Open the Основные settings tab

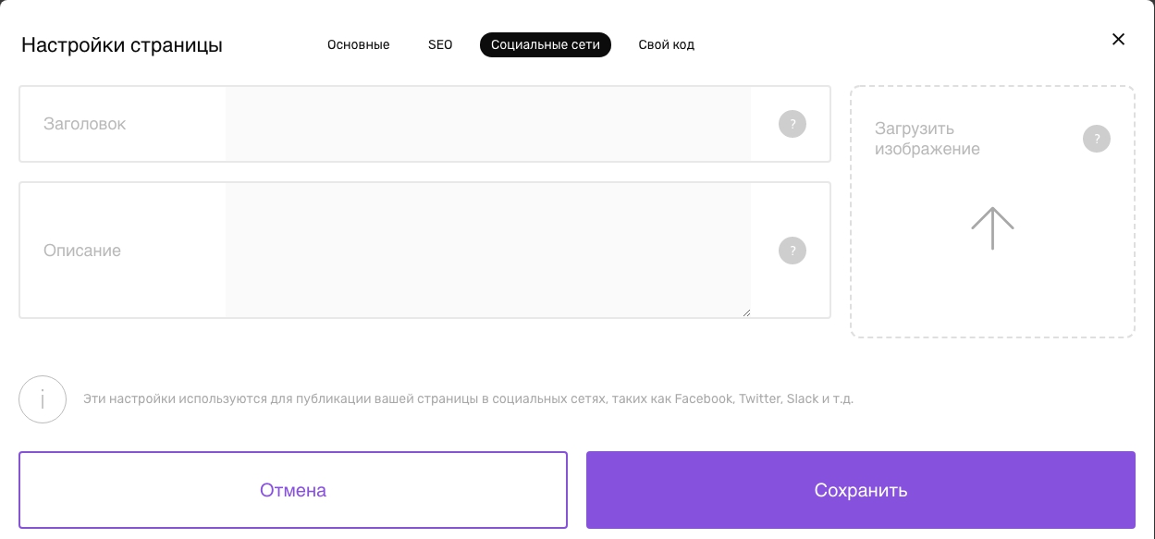click(x=358, y=44)
